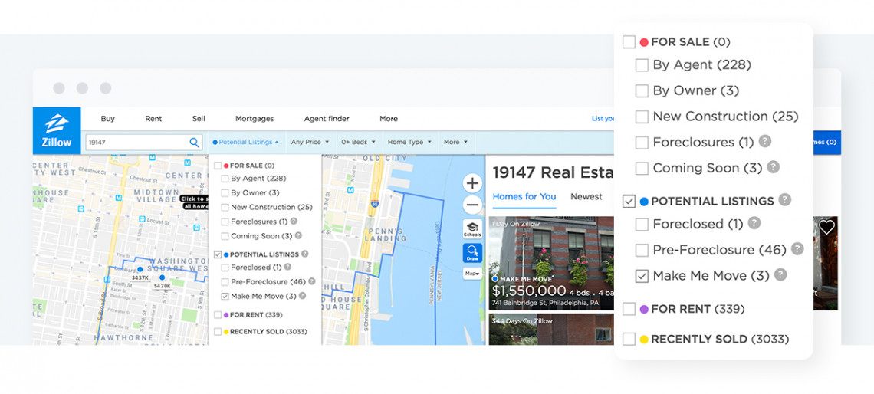The height and width of the screenshot is (394, 874).
Task: Zoom out on the map with minus button
Action: [x=472, y=205]
